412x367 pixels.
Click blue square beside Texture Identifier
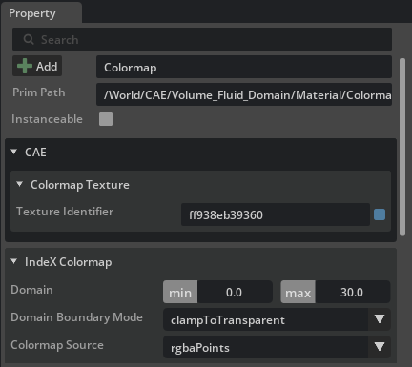point(380,214)
